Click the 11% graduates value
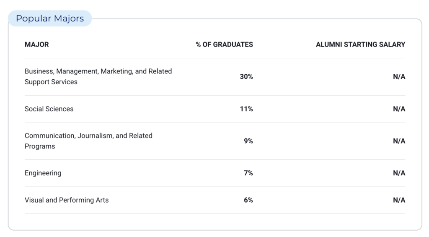Screen dimensions: 429x237 (246, 109)
